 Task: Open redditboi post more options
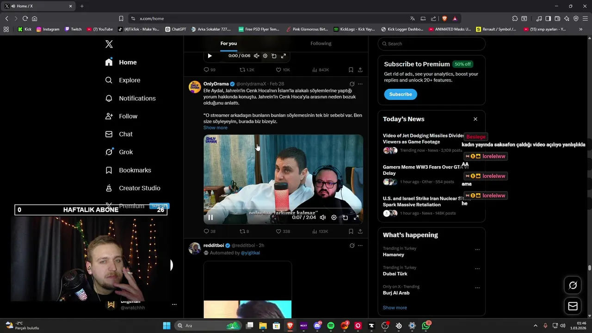point(360,246)
